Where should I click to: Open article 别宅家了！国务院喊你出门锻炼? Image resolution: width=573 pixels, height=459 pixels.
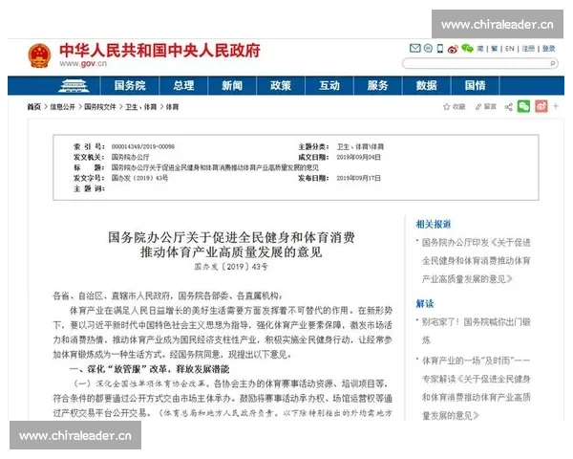point(476,331)
